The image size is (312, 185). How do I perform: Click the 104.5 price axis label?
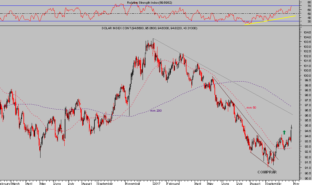click(307, 32)
